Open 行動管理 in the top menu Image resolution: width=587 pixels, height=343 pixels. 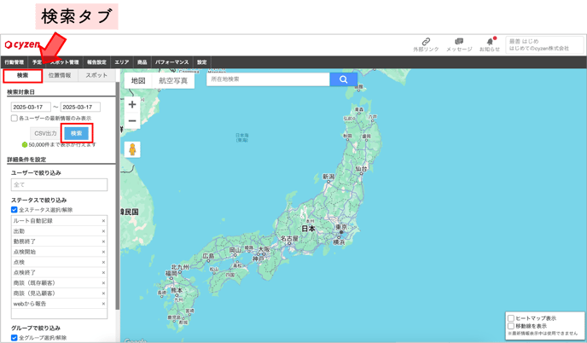point(15,62)
